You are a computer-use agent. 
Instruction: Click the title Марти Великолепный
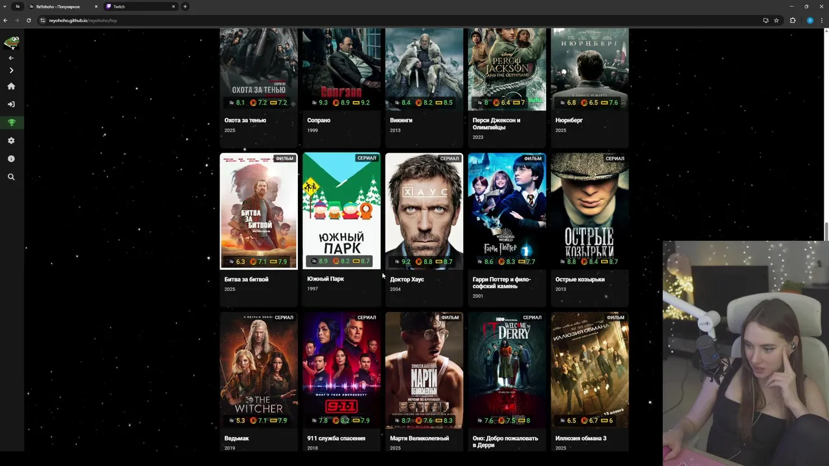click(420, 439)
